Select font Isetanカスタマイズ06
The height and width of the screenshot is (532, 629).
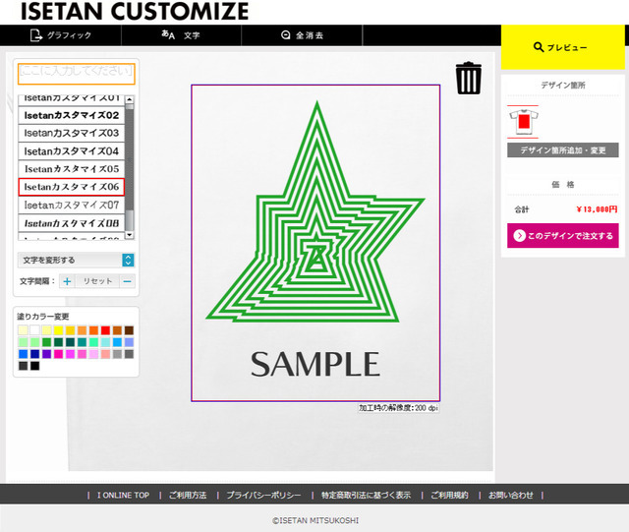72,187
